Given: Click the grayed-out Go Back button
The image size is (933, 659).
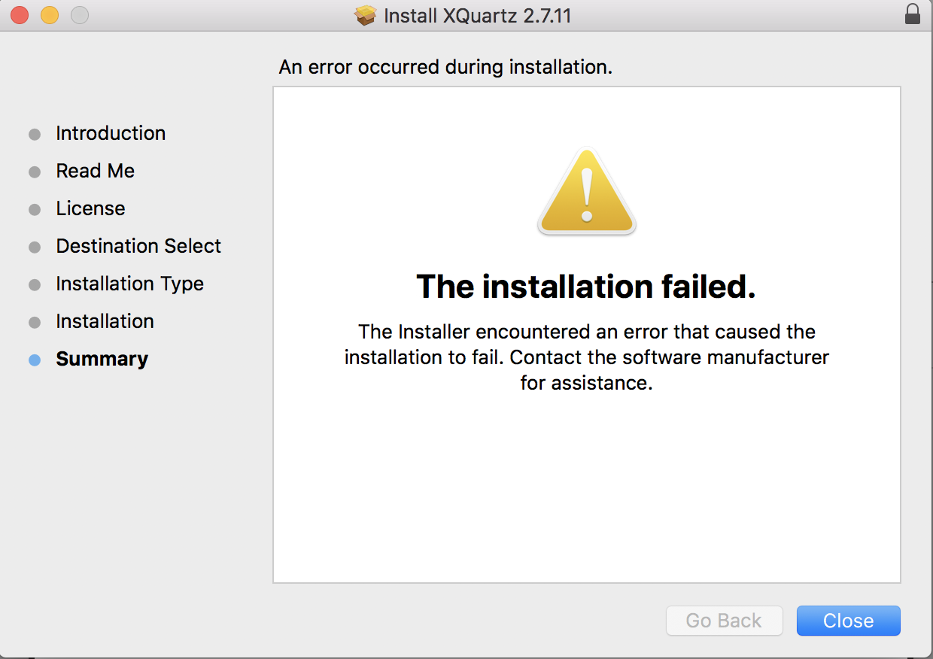Looking at the screenshot, I should click(x=724, y=621).
